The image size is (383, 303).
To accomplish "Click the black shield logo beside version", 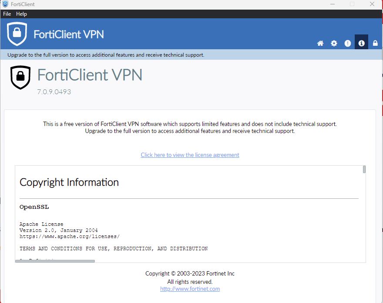I will (x=20, y=77).
